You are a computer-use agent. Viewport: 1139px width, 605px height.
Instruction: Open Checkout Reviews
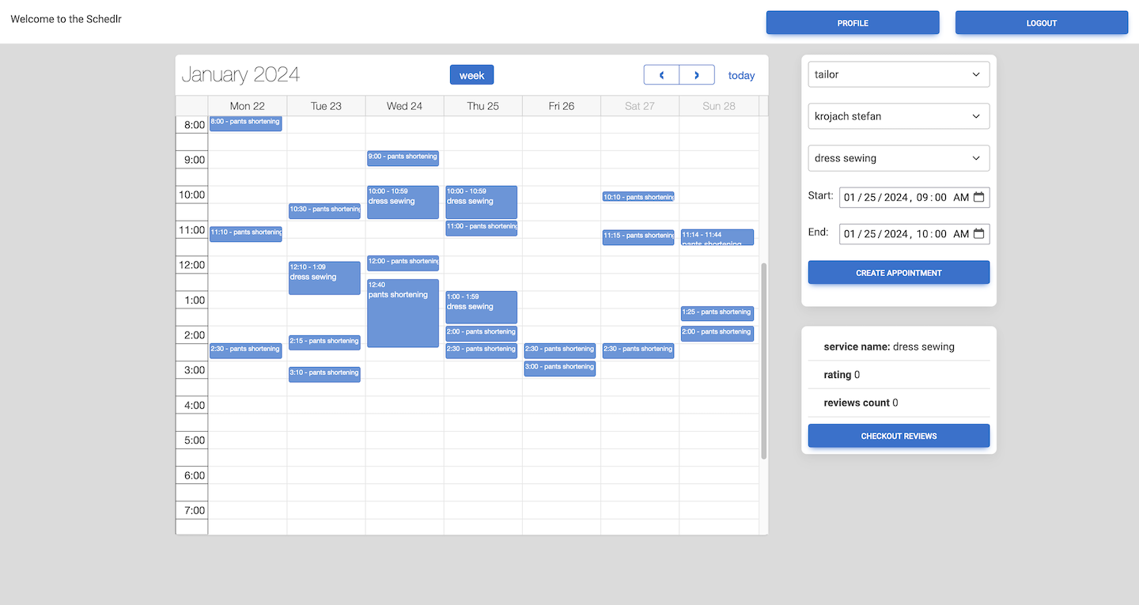click(899, 436)
